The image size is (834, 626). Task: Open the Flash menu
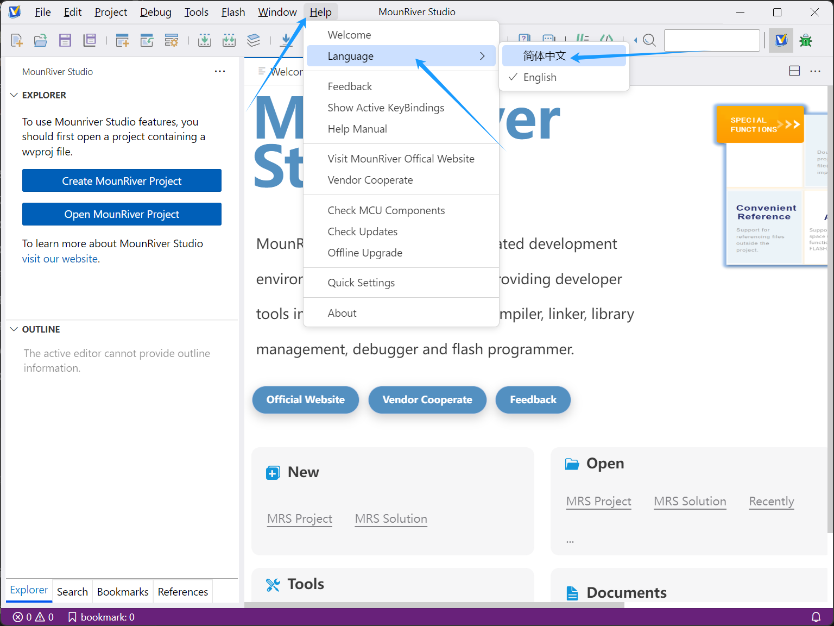[x=233, y=12]
